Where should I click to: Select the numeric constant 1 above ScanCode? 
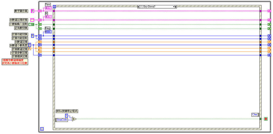66,116
